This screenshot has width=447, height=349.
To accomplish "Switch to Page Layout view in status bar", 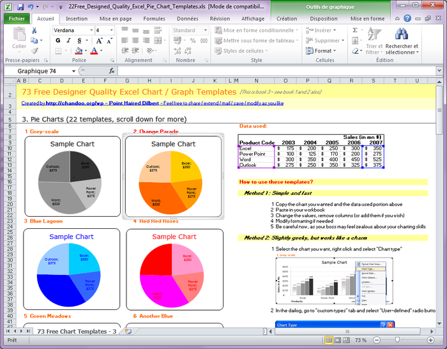I will [338, 340].
